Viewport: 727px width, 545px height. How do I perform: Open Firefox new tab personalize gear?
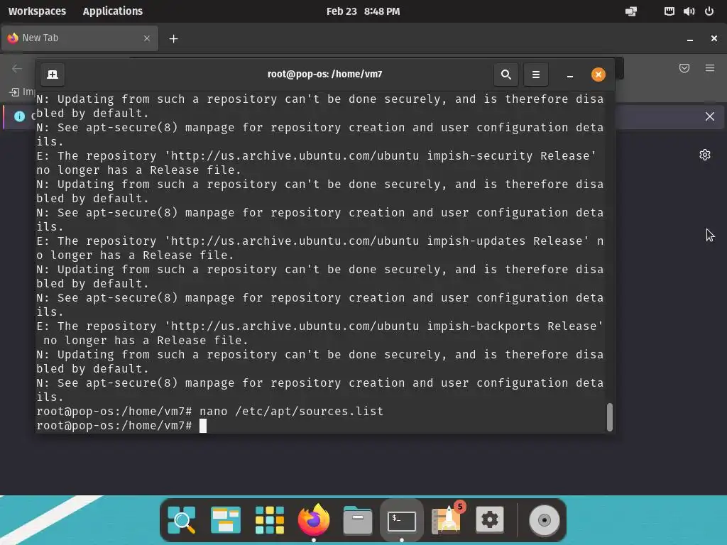point(705,155)
